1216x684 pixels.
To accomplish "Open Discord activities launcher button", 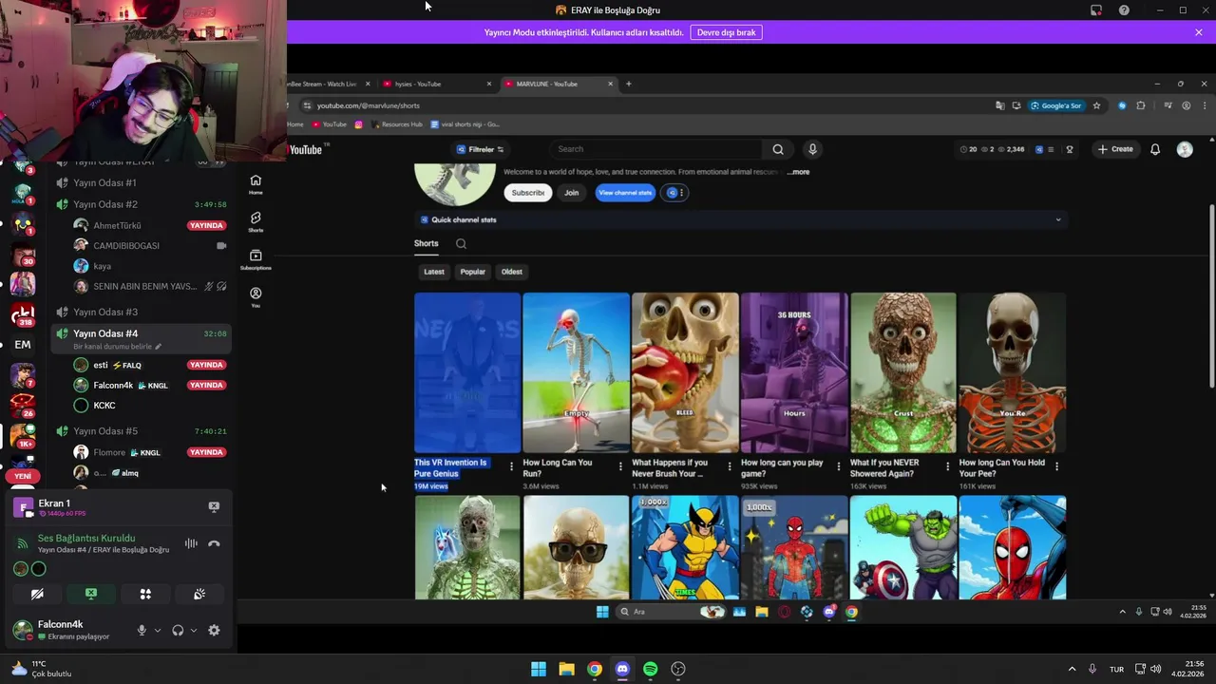I will (x=145, y=594).
